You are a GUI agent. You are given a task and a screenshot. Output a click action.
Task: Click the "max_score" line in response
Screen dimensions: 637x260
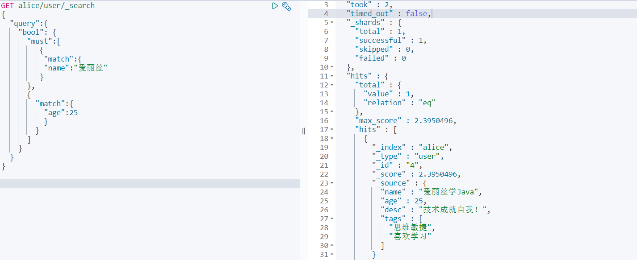pos(406,121)
